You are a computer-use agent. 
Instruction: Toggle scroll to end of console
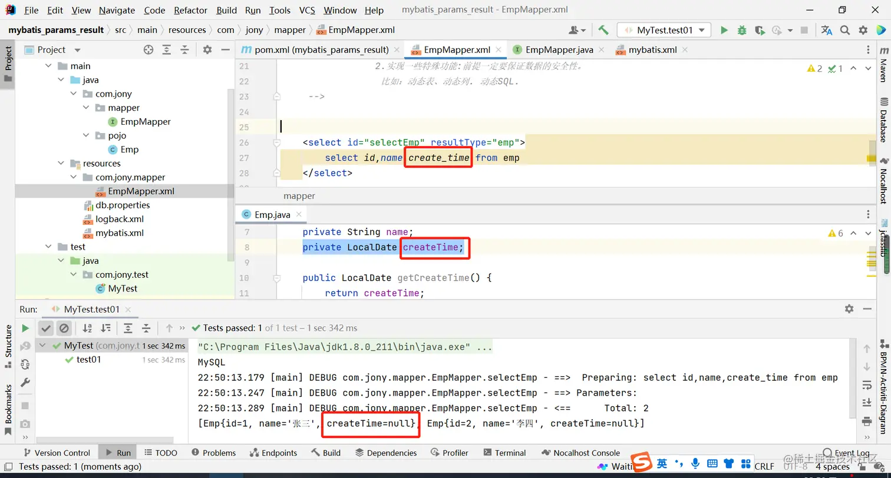pyautogui.click(x=867, y=403)
